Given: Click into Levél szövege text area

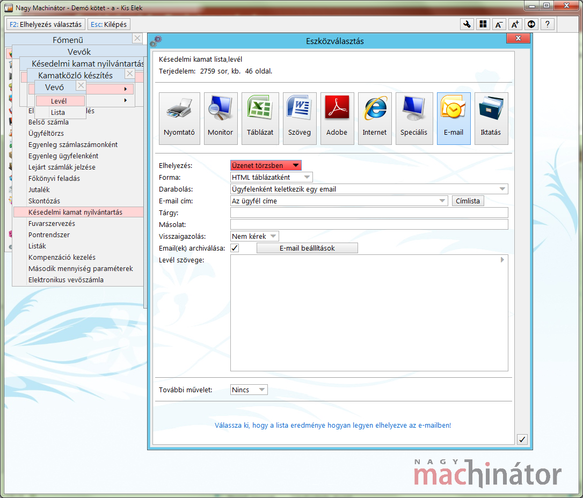Looking at the screenshot, I should (x=369, y=313).
